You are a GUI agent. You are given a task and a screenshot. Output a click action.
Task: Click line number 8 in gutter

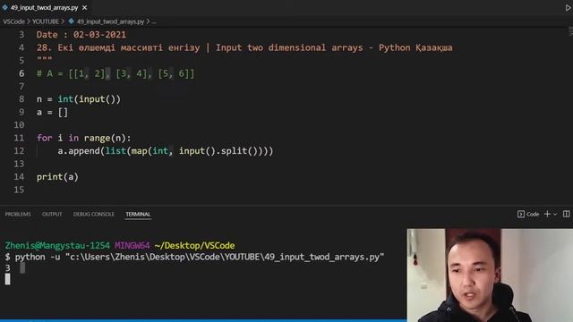coord(21,99)
